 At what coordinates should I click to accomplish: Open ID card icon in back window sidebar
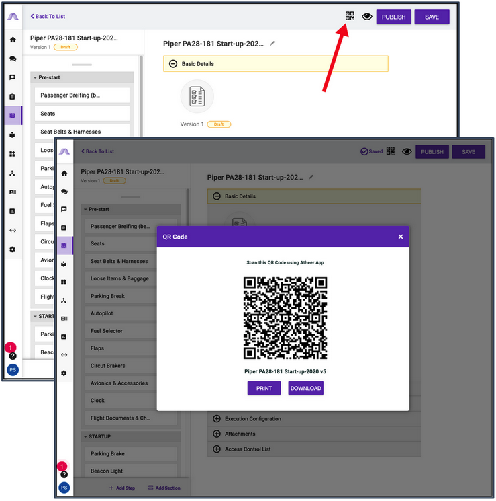(13, 192)
